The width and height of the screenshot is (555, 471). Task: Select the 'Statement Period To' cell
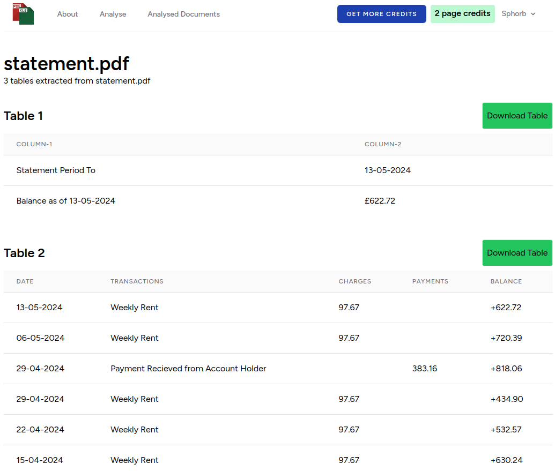[x=56, y=170]
